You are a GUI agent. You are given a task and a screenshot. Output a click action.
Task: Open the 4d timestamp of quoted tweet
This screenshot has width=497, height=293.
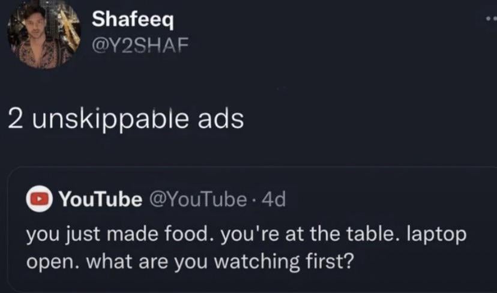pos(273,200)
